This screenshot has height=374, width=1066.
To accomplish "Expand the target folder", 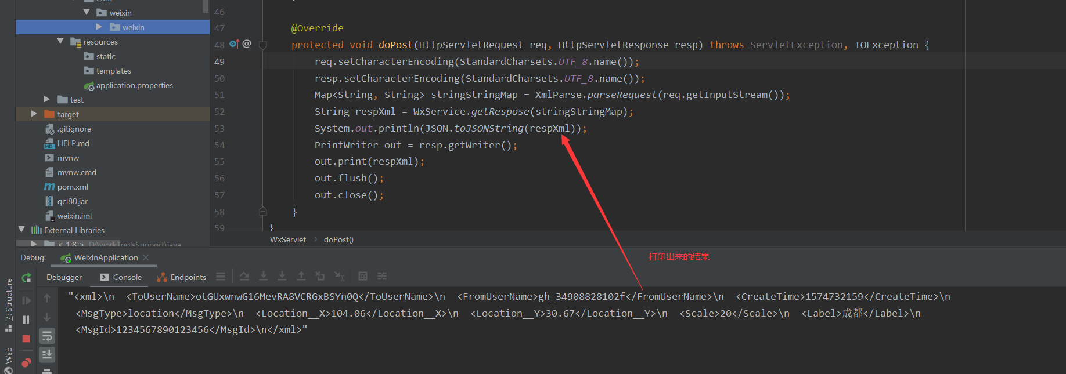I will tap(34, 114).
